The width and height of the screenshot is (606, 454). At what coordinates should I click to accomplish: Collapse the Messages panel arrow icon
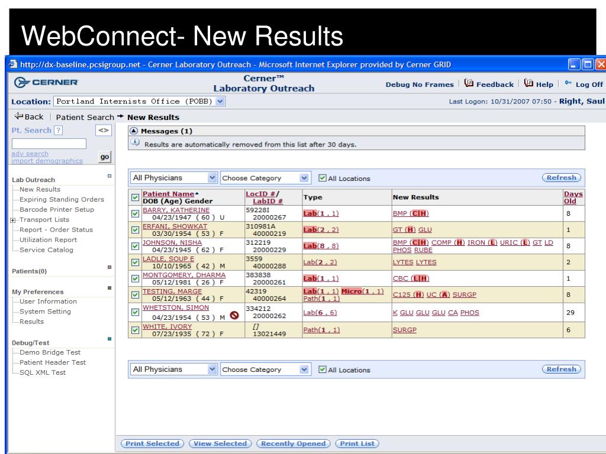coord(134,131)
